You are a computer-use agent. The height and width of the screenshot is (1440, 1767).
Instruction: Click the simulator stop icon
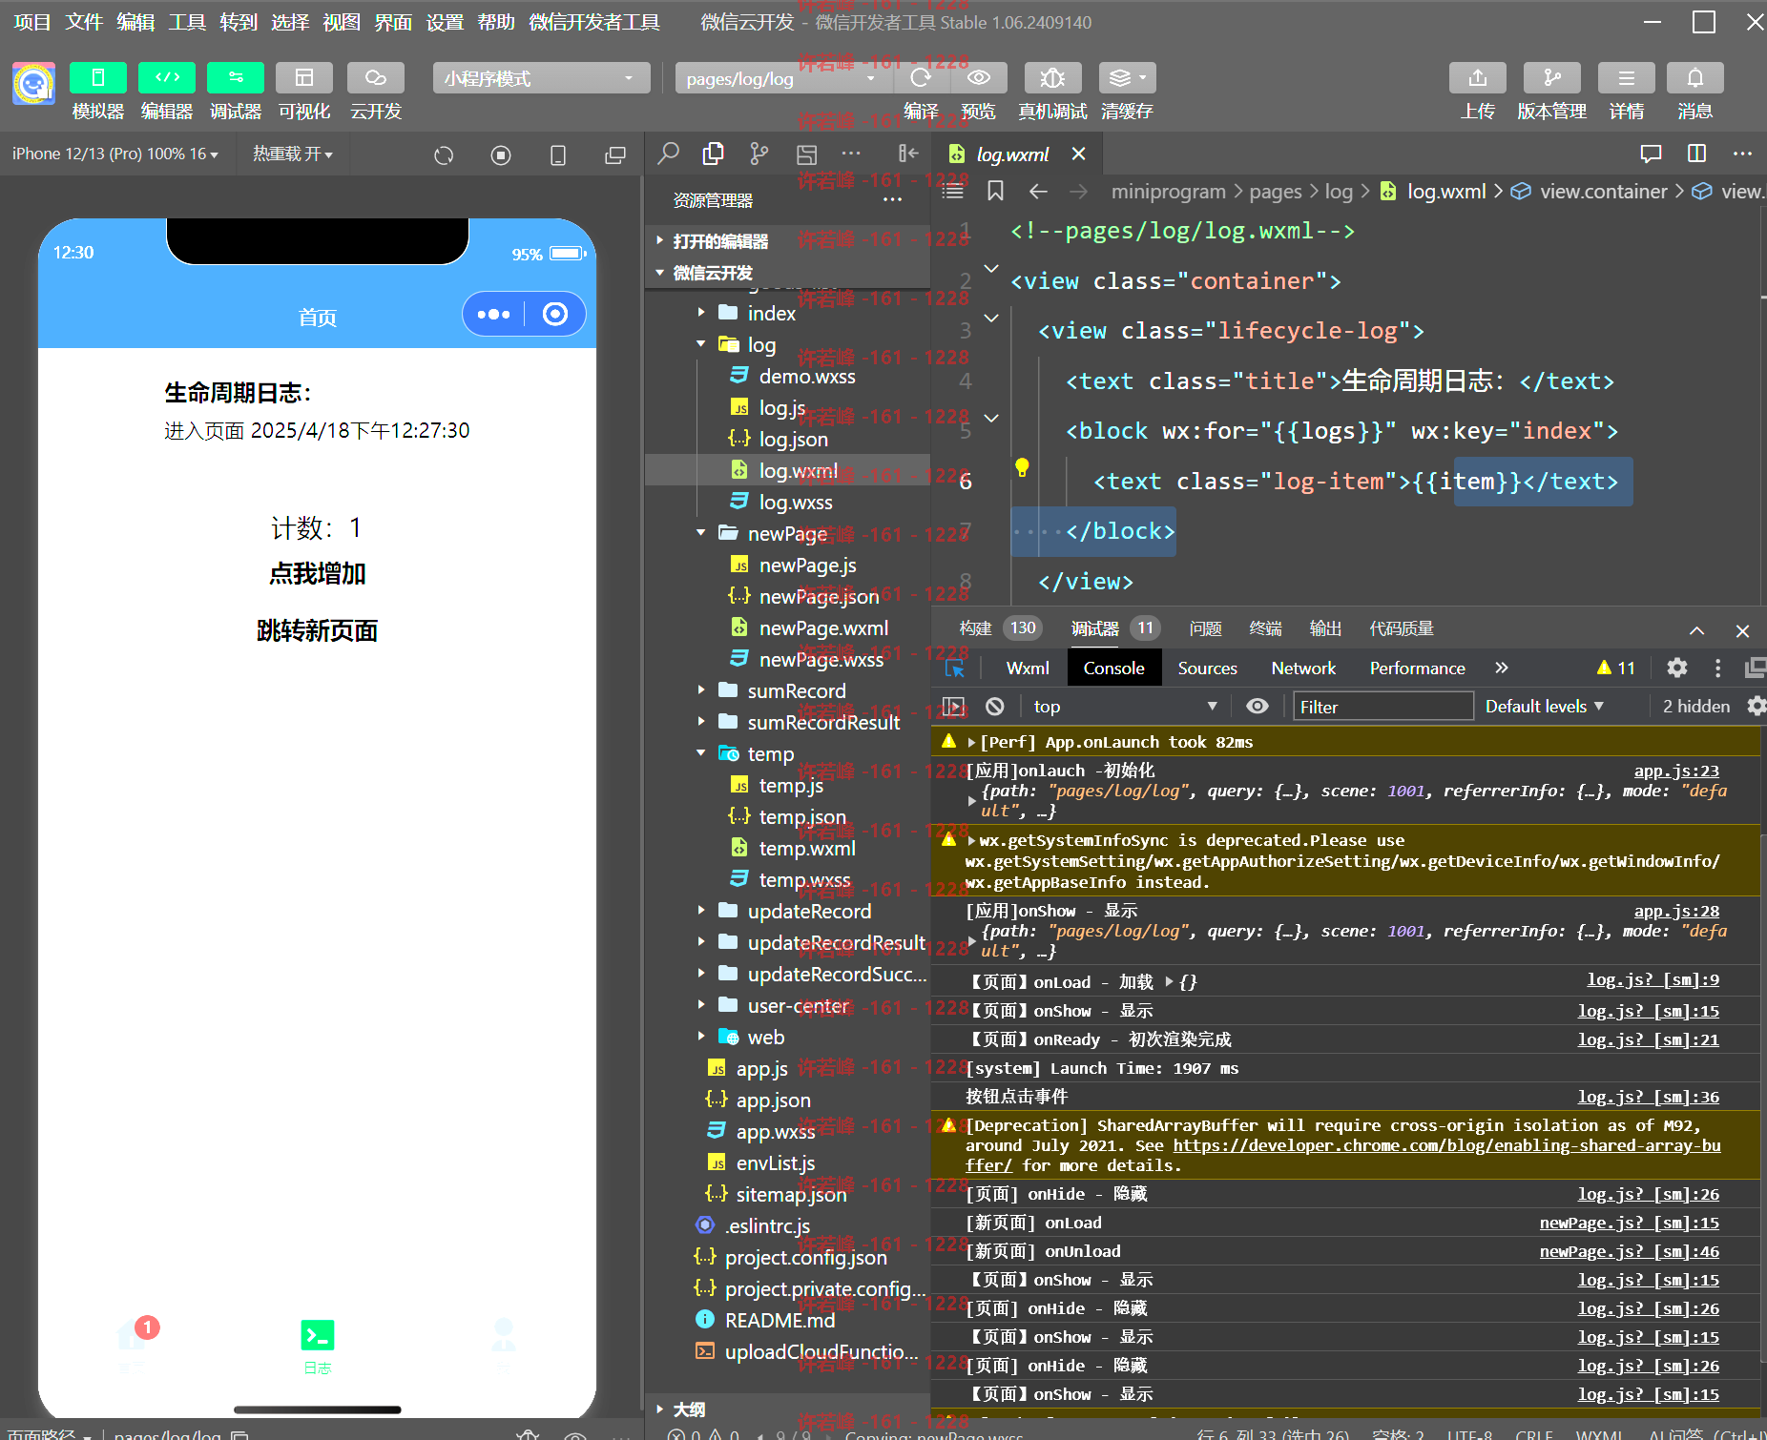coord(501,154)
